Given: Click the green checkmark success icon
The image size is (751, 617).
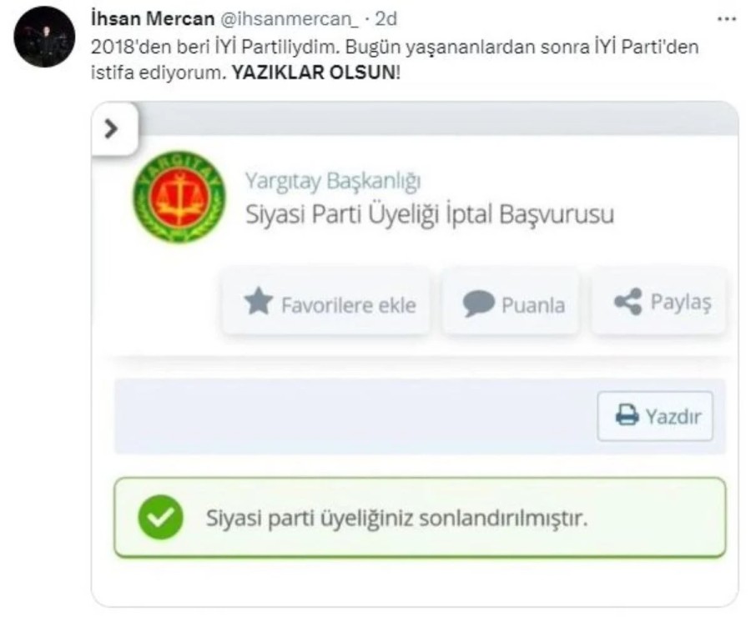Looking at the screenshot, I should [160, 517].
